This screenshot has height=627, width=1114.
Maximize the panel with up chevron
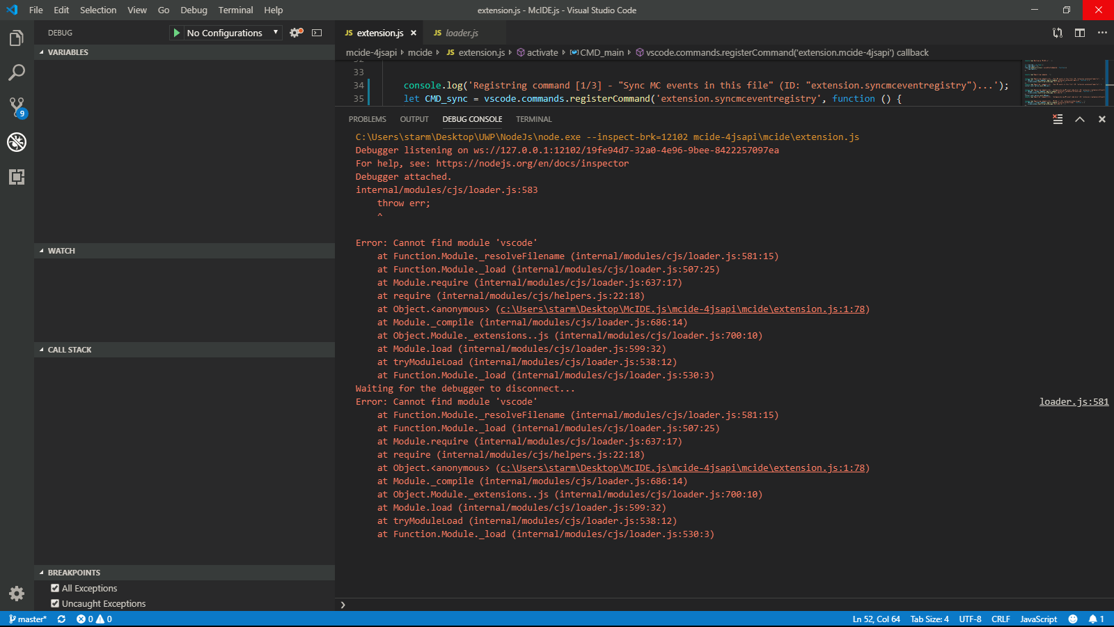pyautogui.click(x=1080, y=119)
